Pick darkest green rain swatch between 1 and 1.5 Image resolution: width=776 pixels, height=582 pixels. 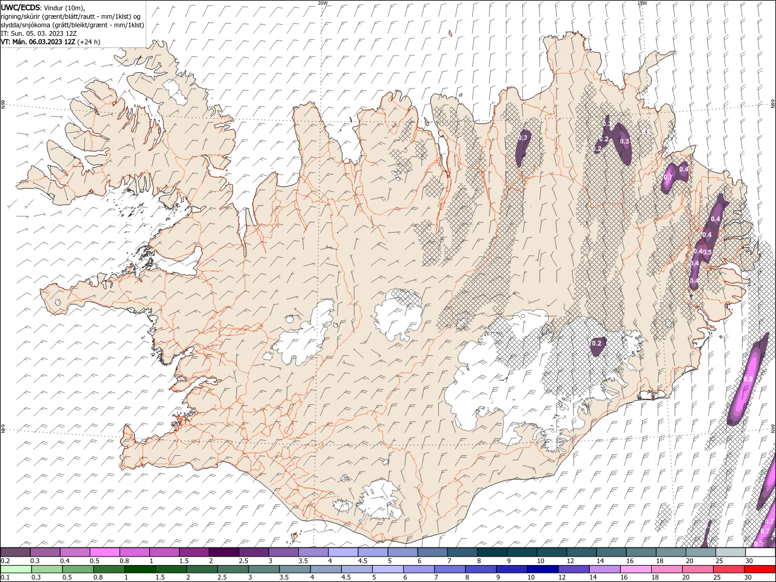[x=139, y=569]
